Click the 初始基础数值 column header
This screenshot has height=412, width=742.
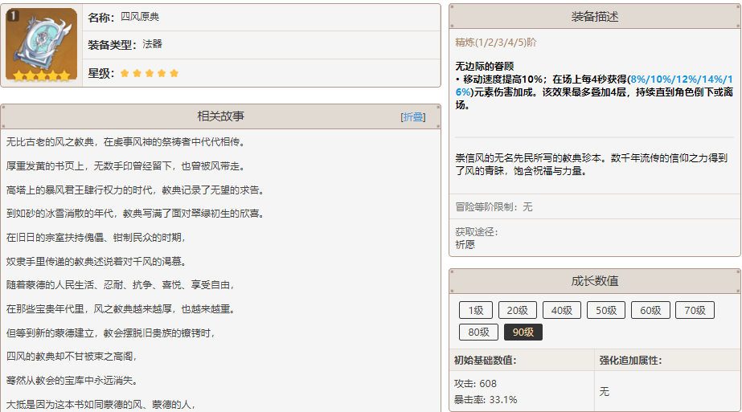[x=485, y=361]
